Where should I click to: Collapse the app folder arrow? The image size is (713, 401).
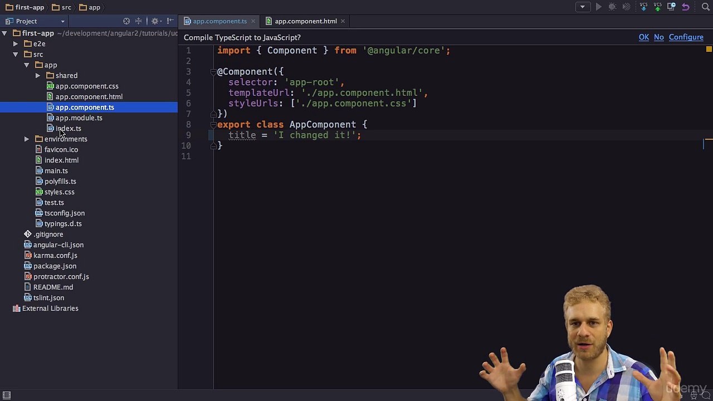point(27,65)
